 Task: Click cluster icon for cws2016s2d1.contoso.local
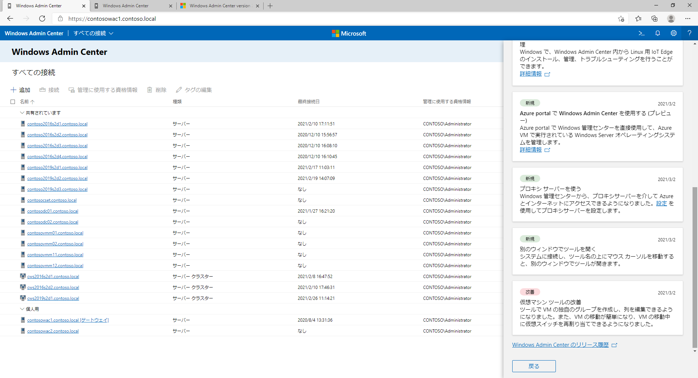pos(23,276)
